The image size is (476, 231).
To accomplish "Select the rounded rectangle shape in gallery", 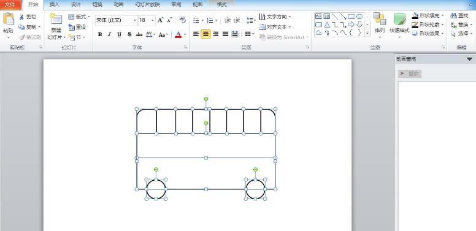I will pos(318,25).
